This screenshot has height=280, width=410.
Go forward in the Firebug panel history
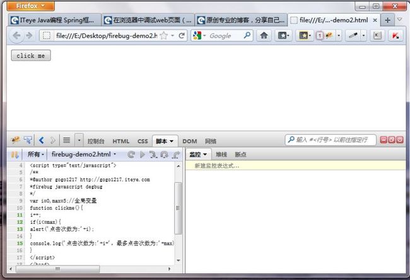[52, 141]
